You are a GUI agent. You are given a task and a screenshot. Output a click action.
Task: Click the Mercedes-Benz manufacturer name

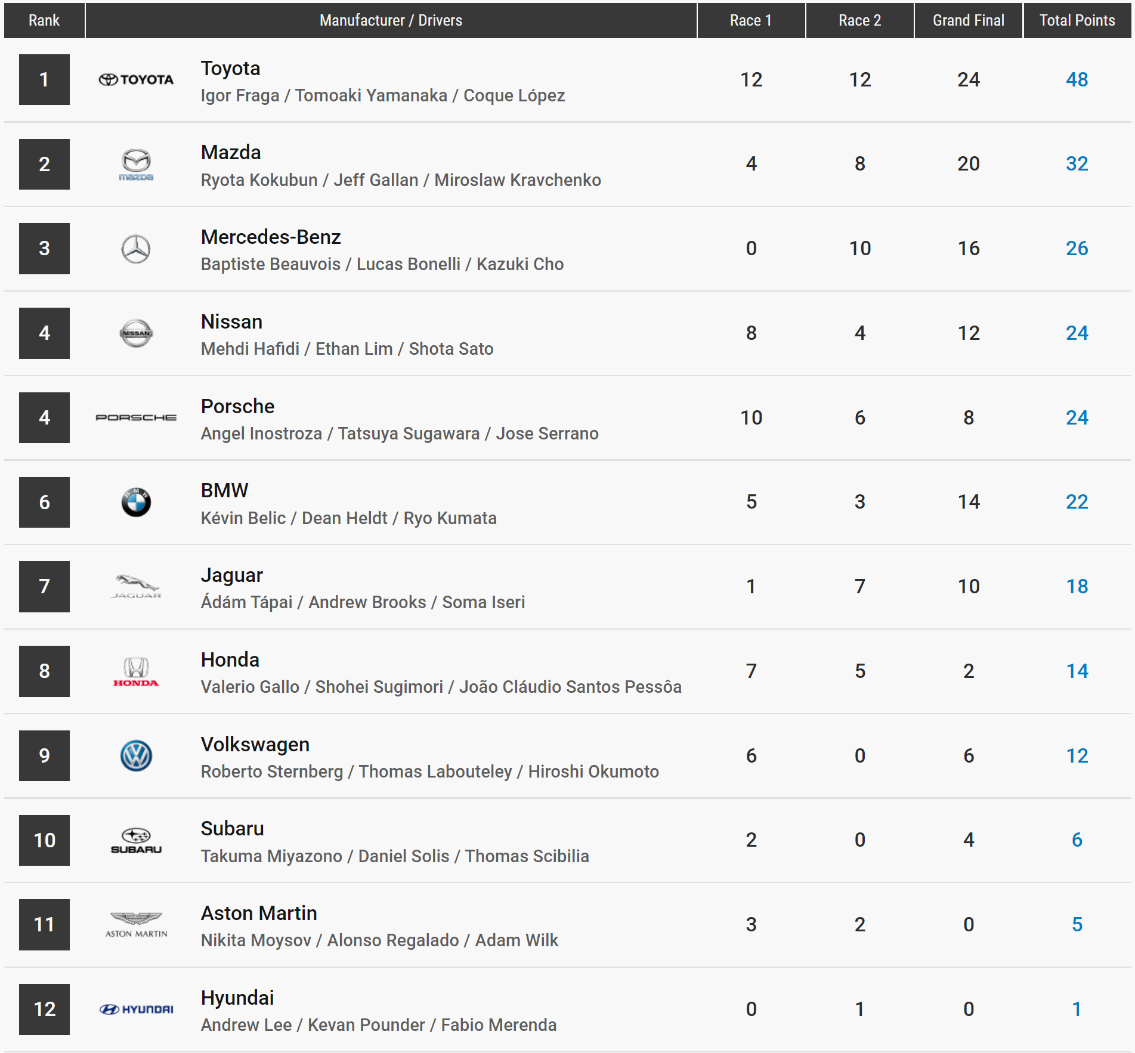click(270, 237)
